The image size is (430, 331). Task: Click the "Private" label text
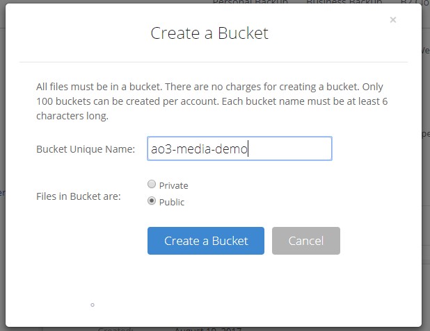tap(173, 185)
